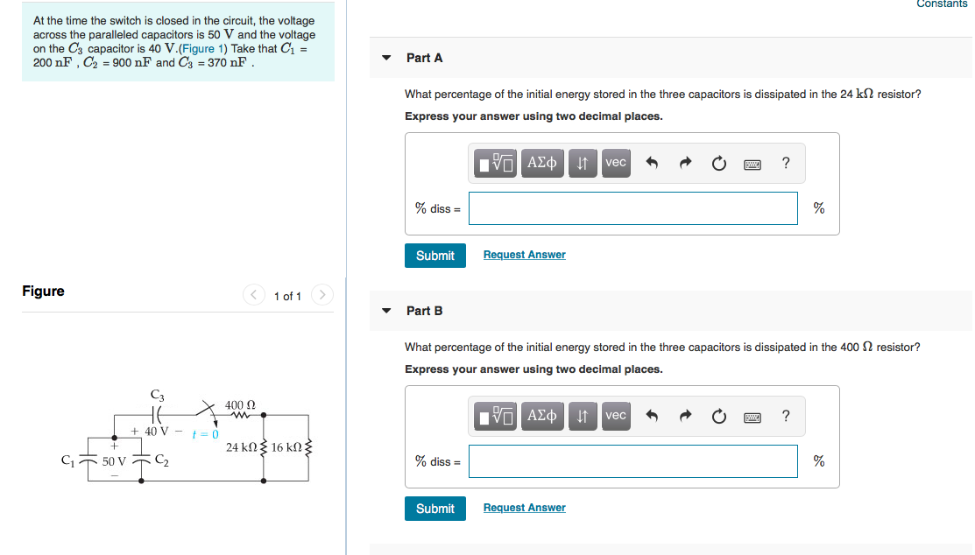Open the keyboard shortcuts icon in Part B
975x555 pixels.
pyautogui.click(x=752, y=416)
